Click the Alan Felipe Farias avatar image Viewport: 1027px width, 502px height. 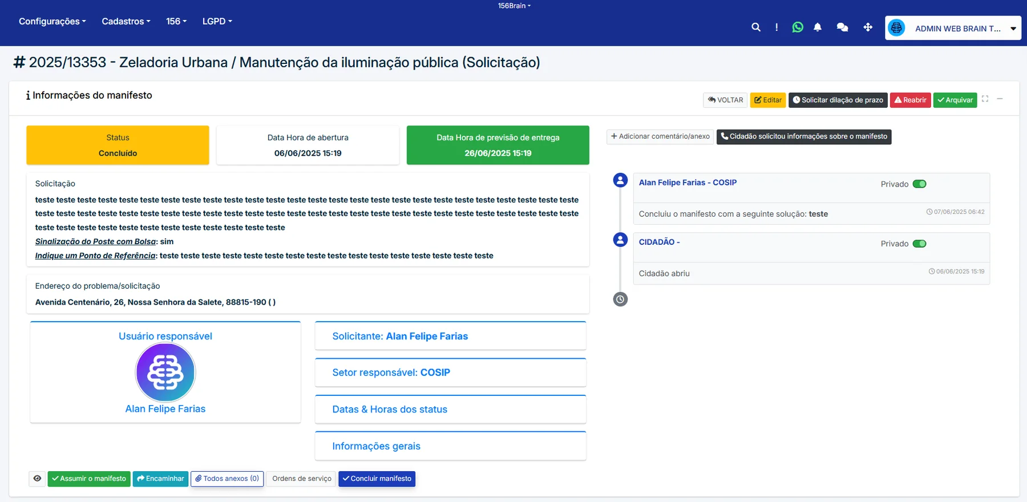165,372
